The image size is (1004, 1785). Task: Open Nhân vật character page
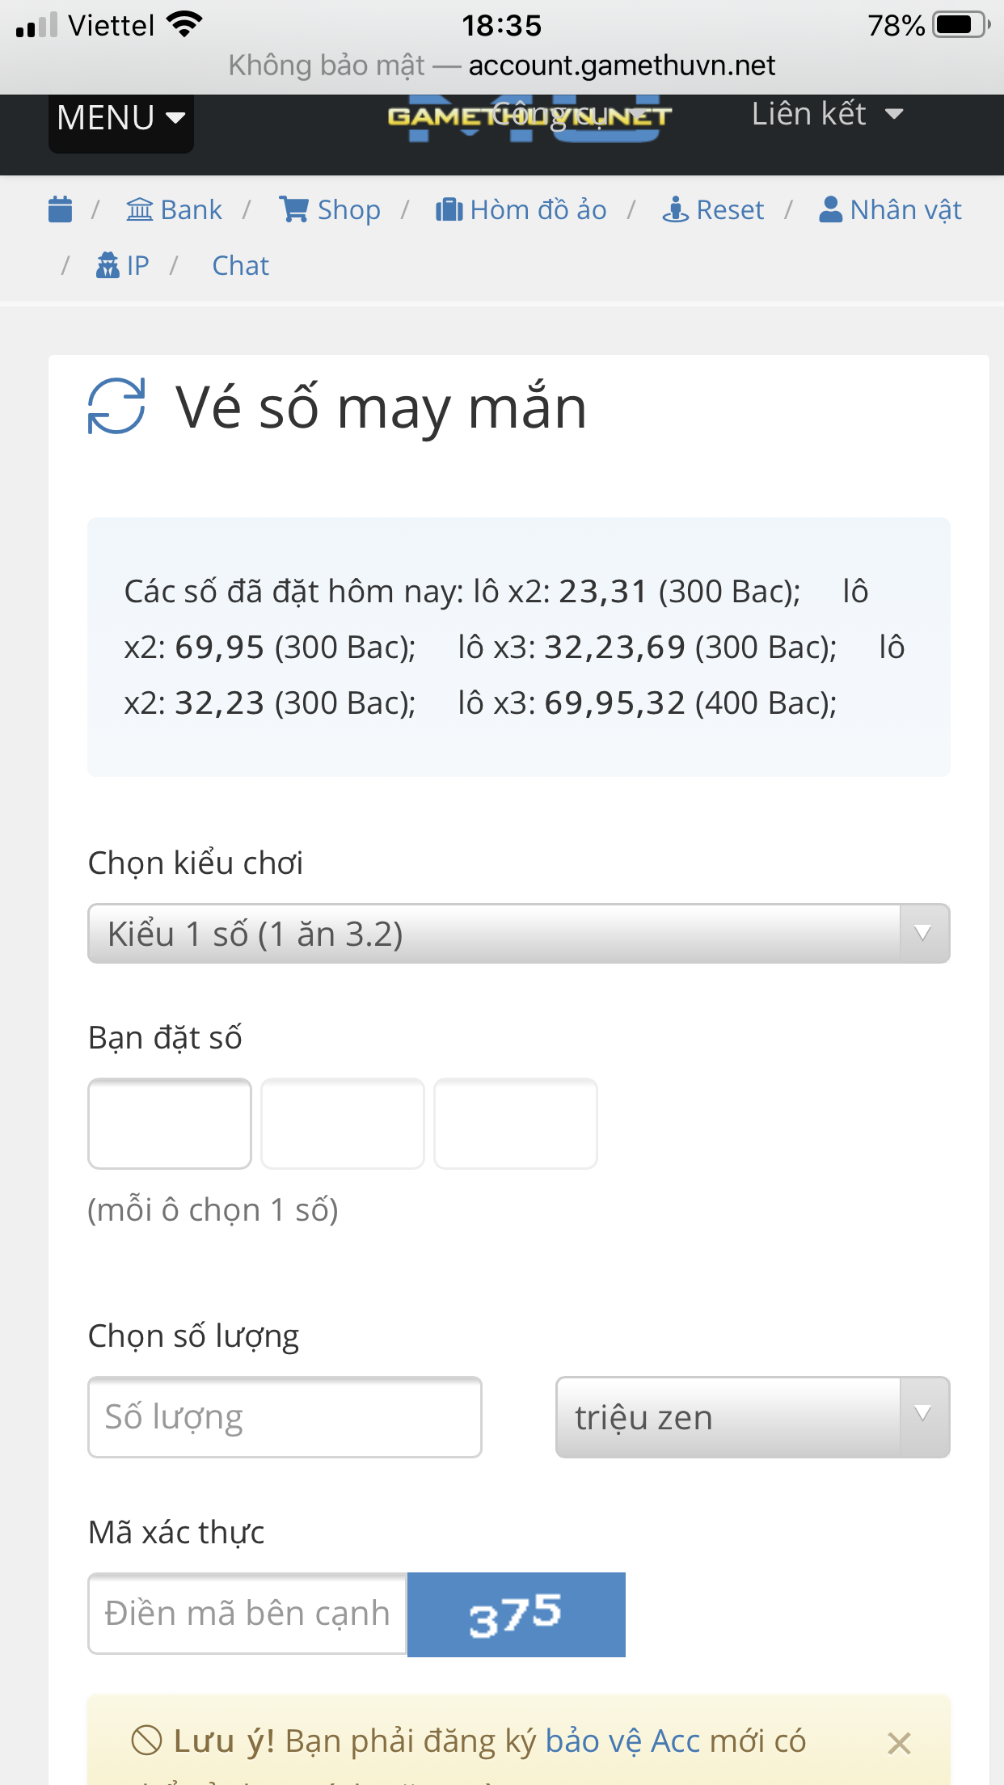click(x=890, y=209)
